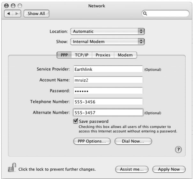Switch to the Proxies tab
This screenshot has width=193, height=179.
tap(103, 55)
